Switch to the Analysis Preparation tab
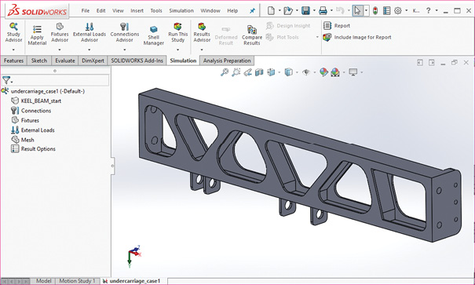The width and height of the screenshot is (475, 285). [x=227, y=60]
